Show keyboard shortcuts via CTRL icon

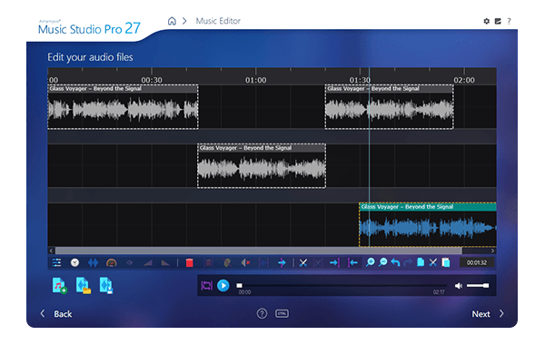[282, 314]
